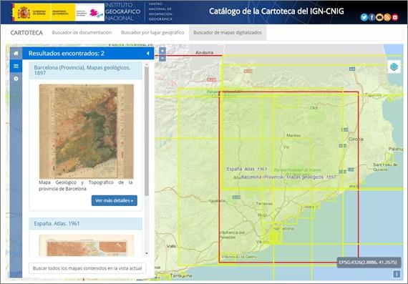Screen dimensions: 408x284
Task: Open the Facebook social link
Action: (x=371, y=17)
